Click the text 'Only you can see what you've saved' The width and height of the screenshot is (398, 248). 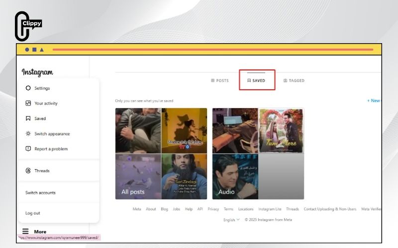[x=144, y=101]
